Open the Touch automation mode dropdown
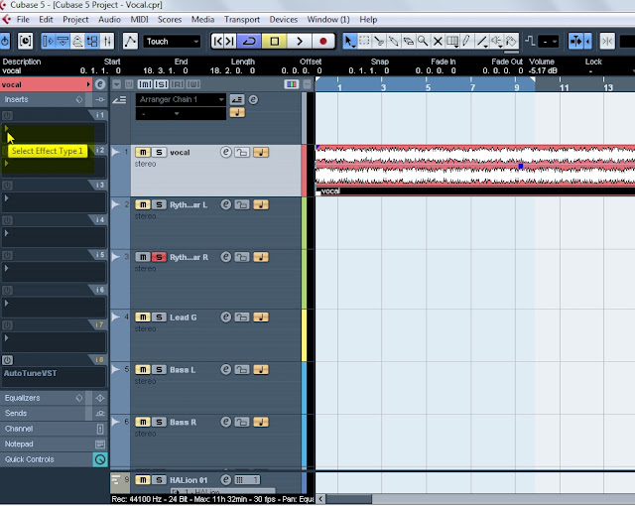635x506 pixels. pos(172,42)
